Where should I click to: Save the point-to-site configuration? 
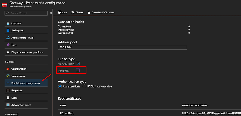click(63, 13)
